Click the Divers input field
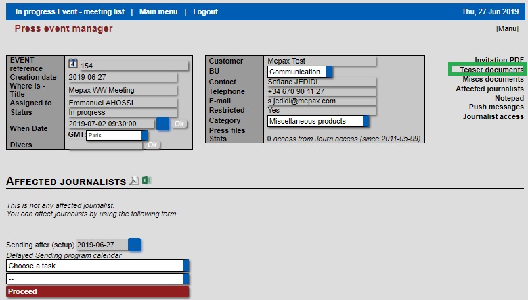 [105, 145]
